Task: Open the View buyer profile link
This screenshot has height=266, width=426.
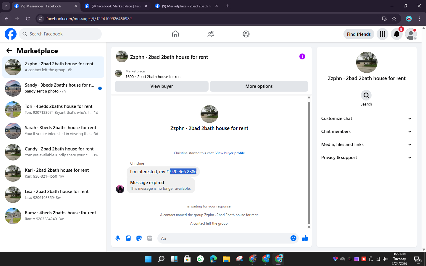Action: click(230, 153)
